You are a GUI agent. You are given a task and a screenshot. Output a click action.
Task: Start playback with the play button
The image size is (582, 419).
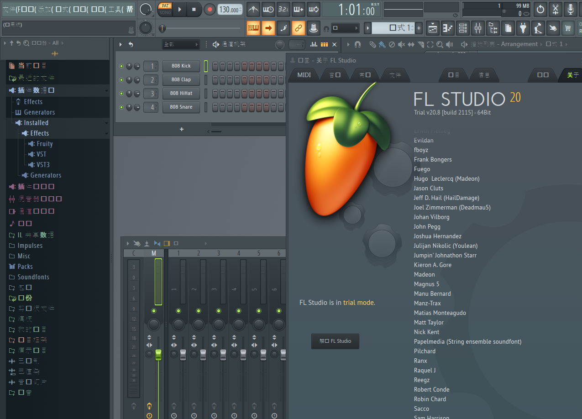coord(179,9)
